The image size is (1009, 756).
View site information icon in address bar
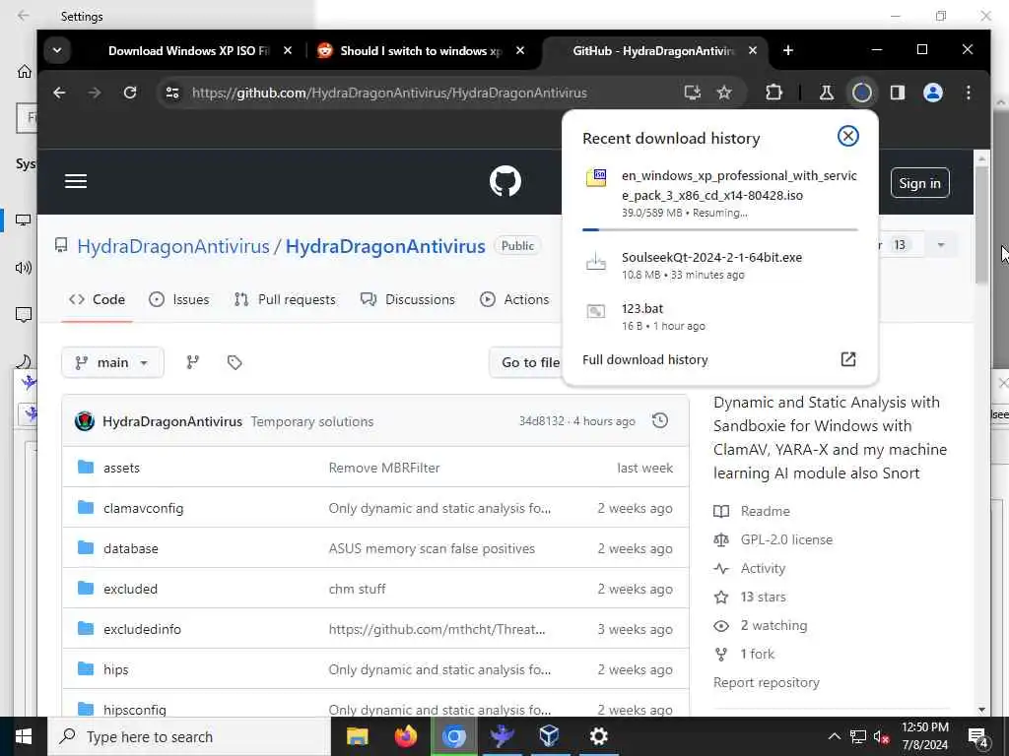click(172, 93)
